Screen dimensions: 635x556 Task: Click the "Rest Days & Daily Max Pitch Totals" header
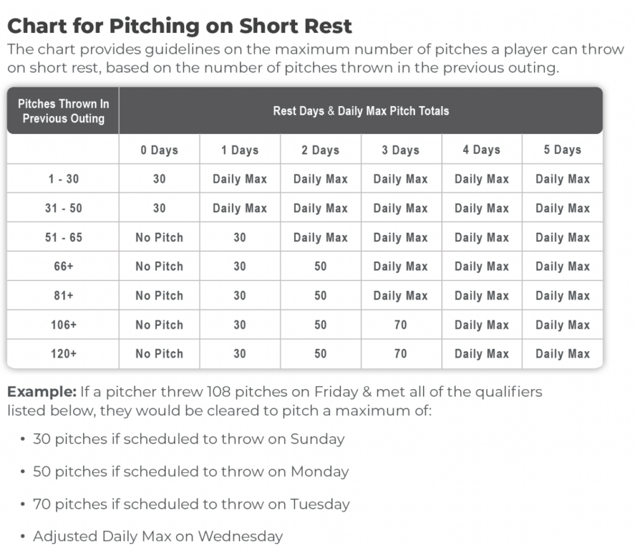coord(361,111)
